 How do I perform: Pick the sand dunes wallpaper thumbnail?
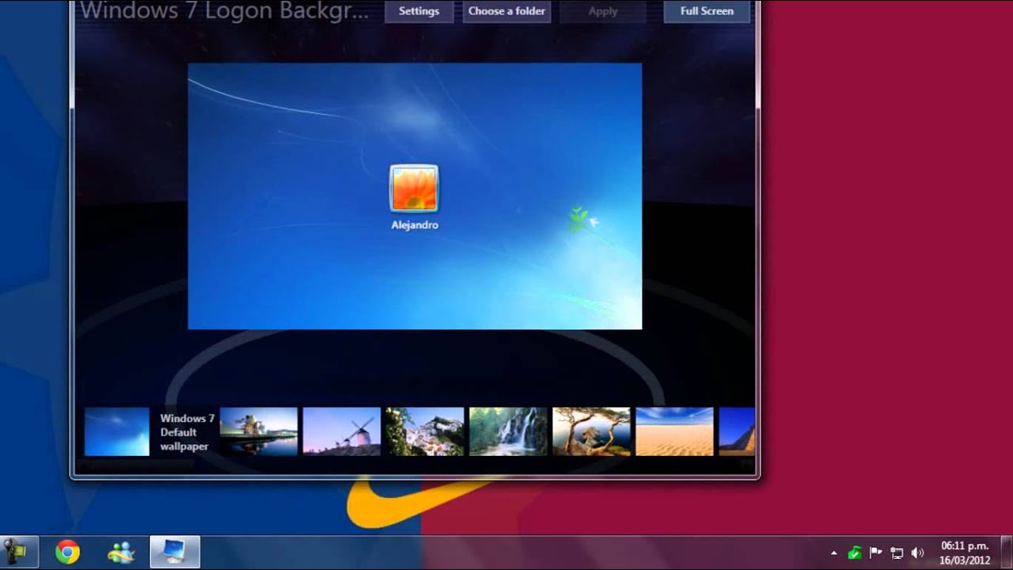(674, 431)
